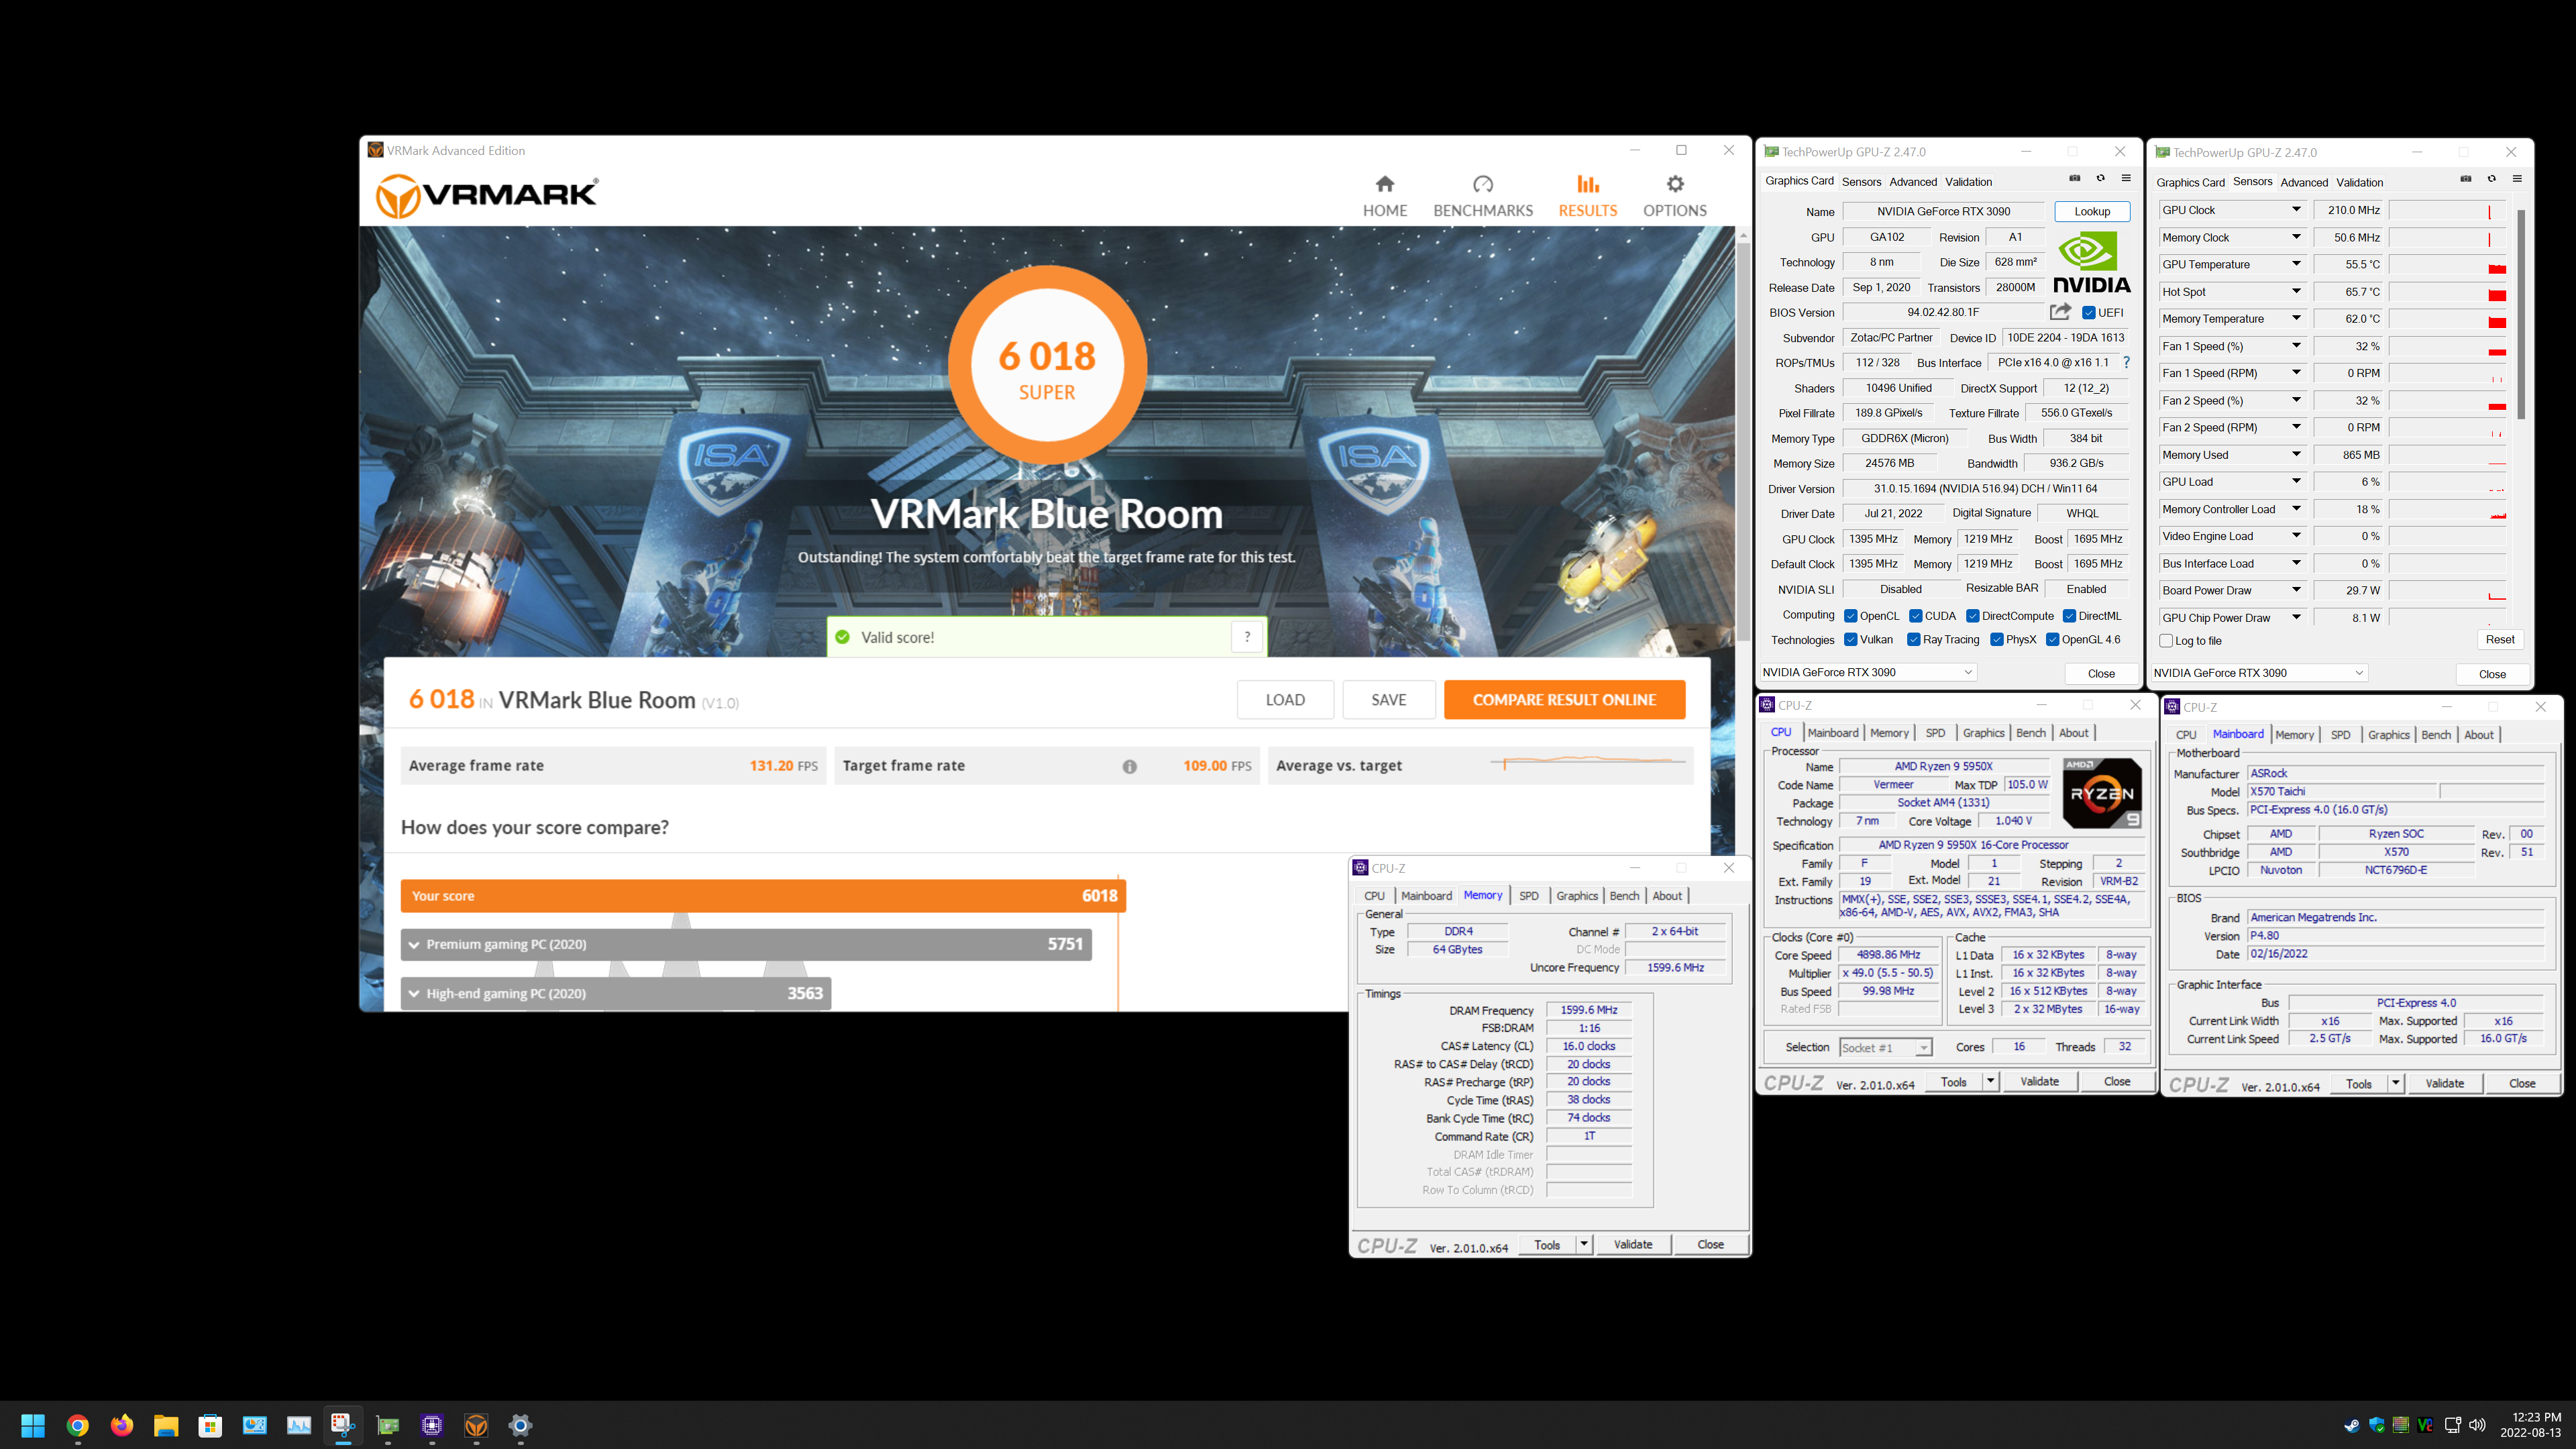Click the GPU-Z Sensors list vertical scrollbar
Viewport: 2576px width, 1449px height.
pos(2522,315)
